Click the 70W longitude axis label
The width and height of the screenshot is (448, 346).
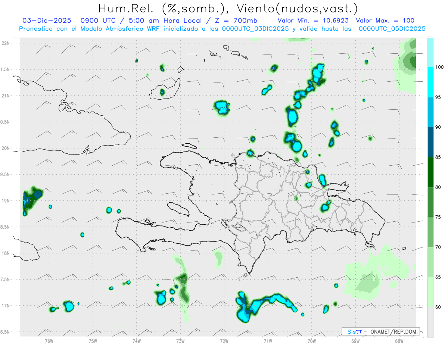point(312,341)
